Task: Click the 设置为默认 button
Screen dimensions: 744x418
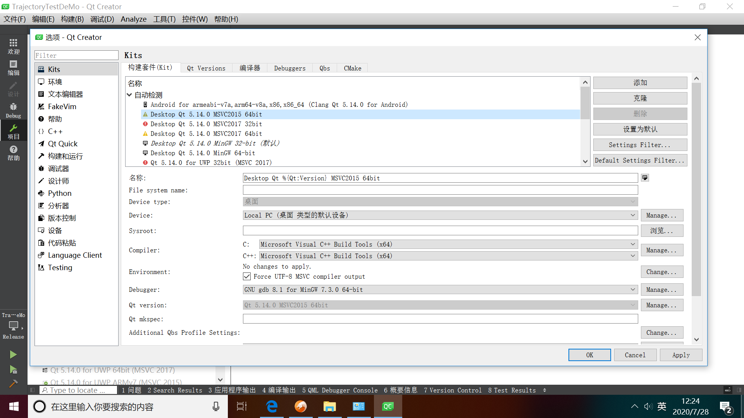Action: pyautogui.click(x=640, y=129)
